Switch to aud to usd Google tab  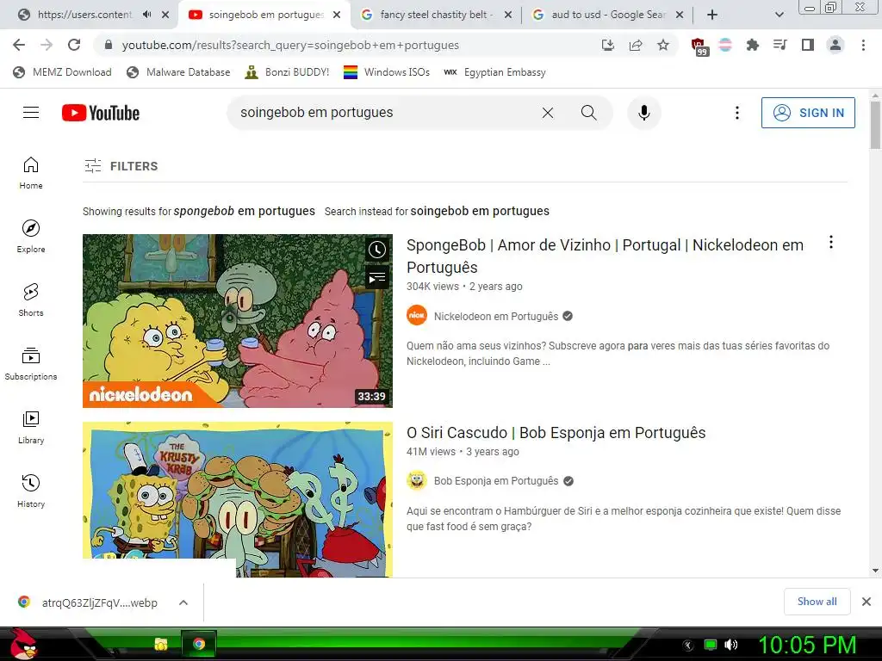[609, 15]
